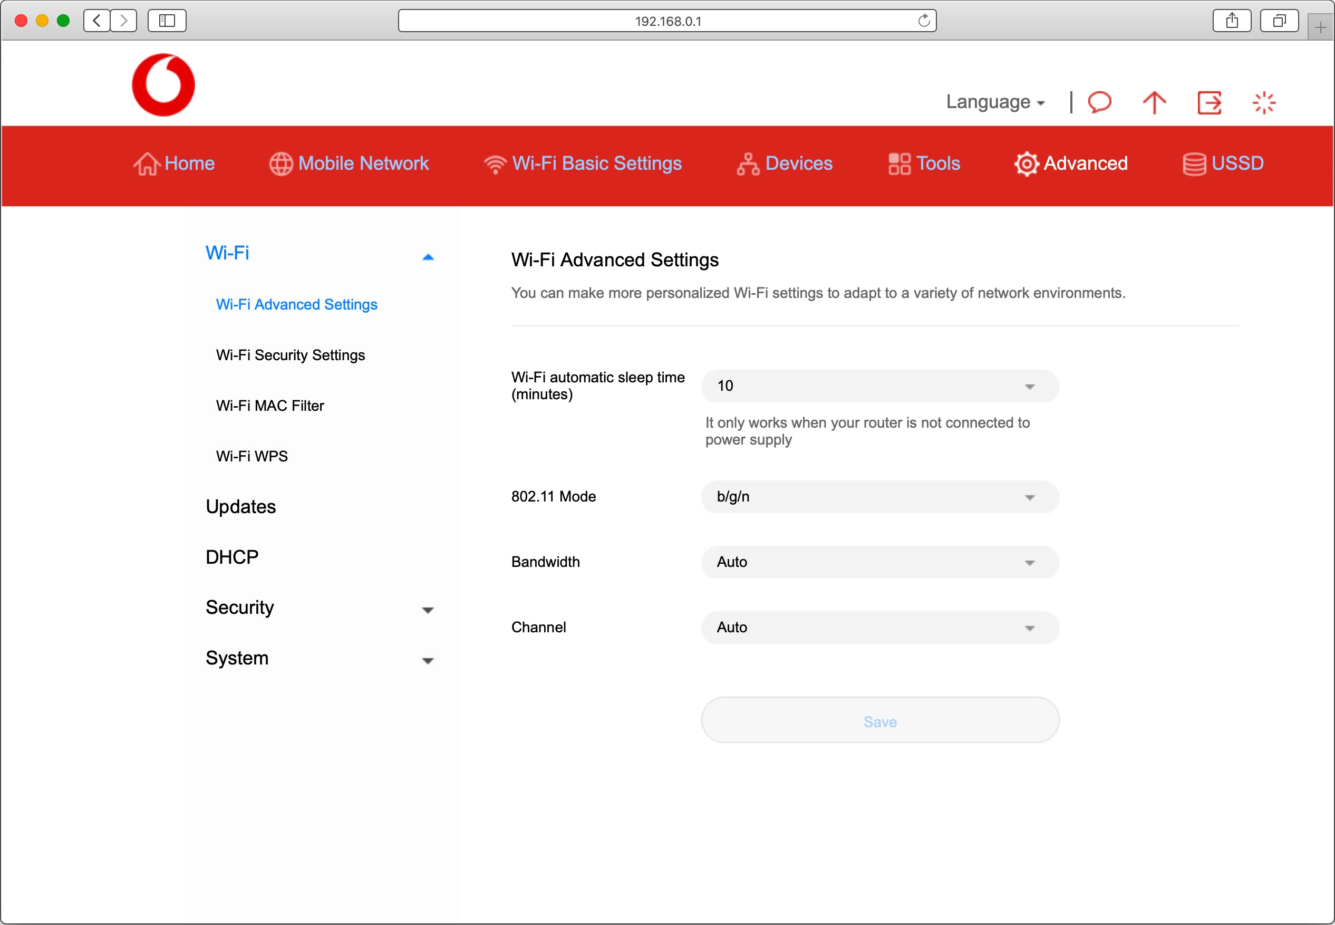Click the browser address bar showing 192.168.0.1
This screenshot has height=925, width=1335.
(x=667, y=21)
